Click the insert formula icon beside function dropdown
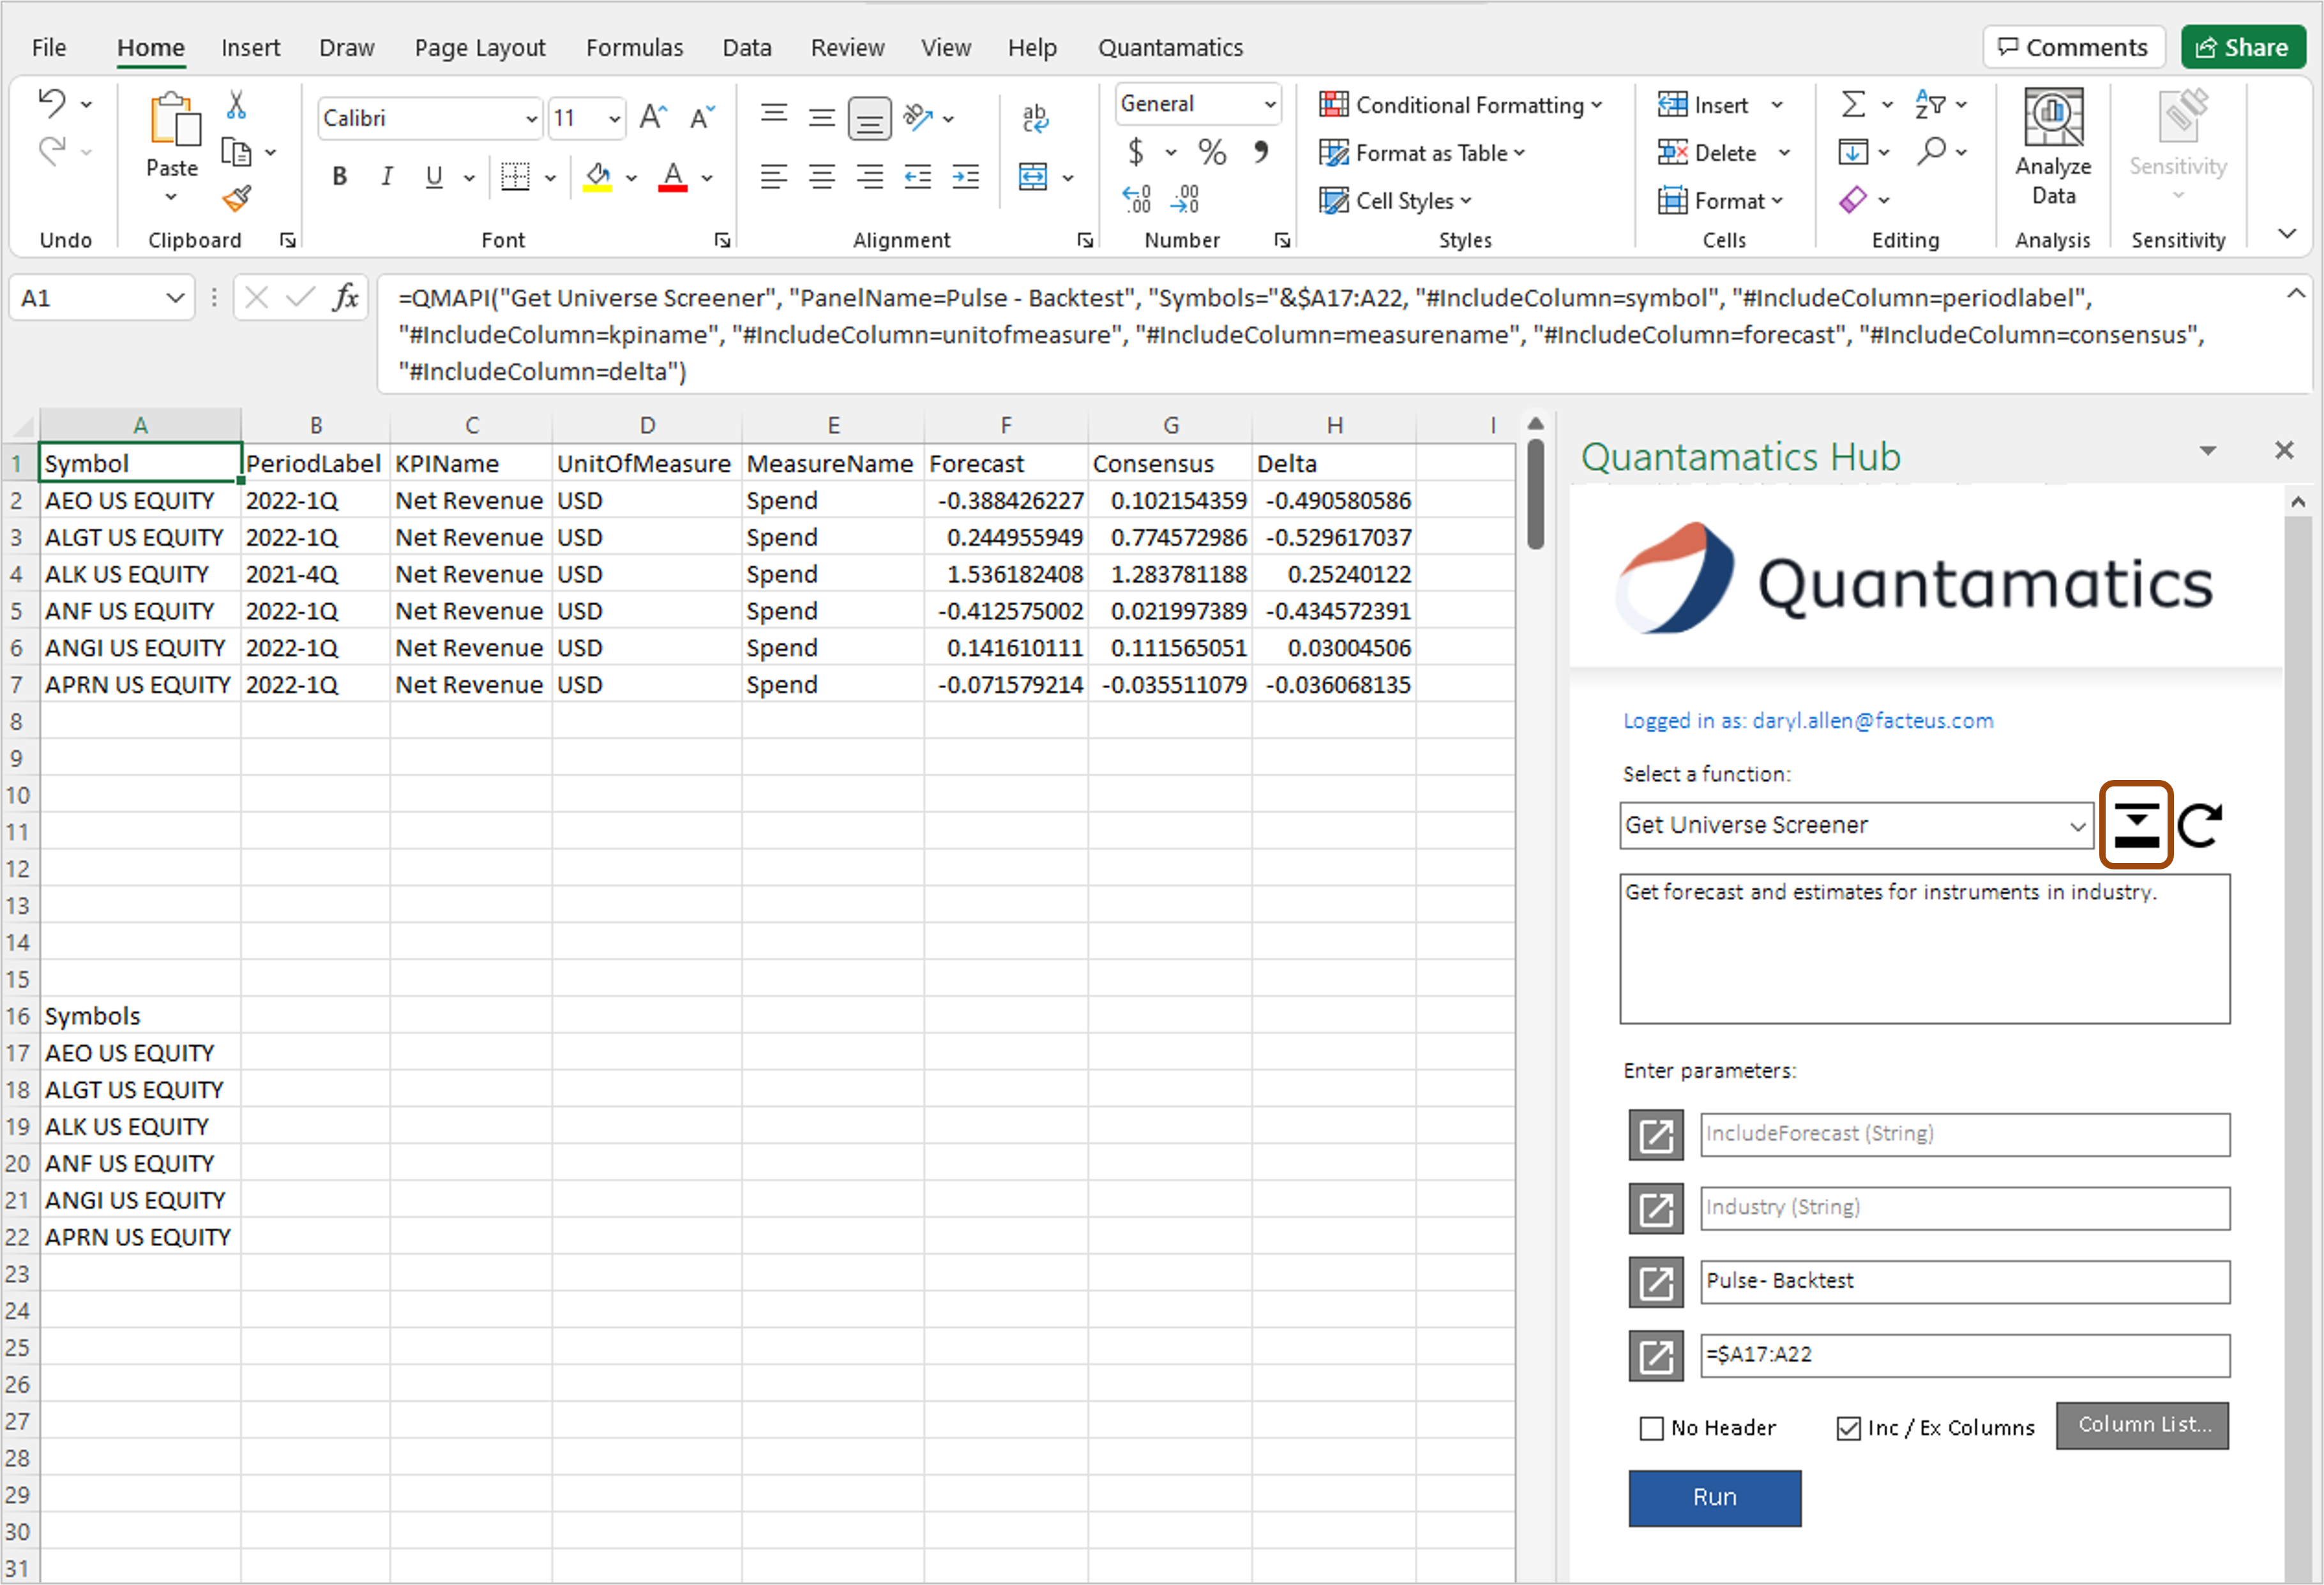2324x1585 pixels. [2136, 825]
